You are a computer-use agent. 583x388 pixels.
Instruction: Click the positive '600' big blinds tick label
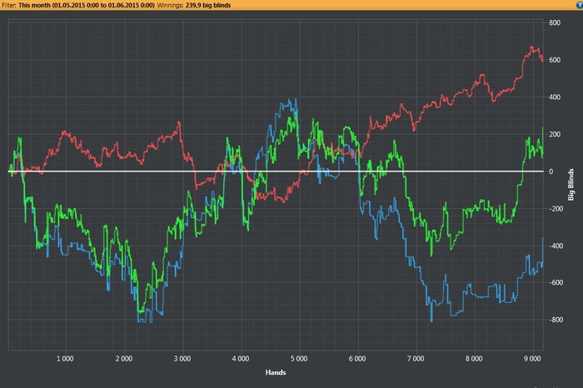click(555, 60)
